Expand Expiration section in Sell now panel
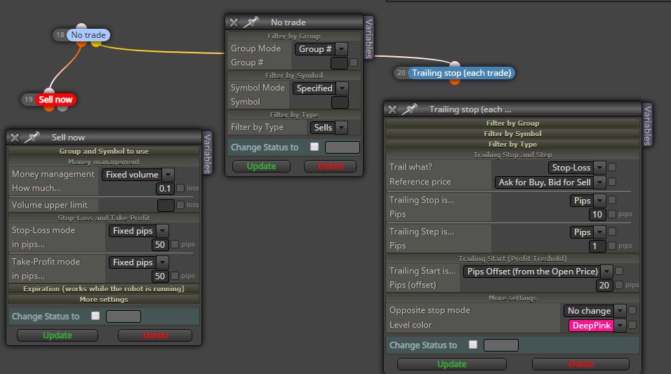This screenshot has height=374, width=671. [104, 289]
